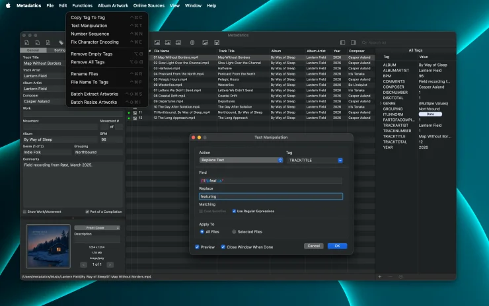Open the Window menu
489x306 pixels.
coord(193,5)
